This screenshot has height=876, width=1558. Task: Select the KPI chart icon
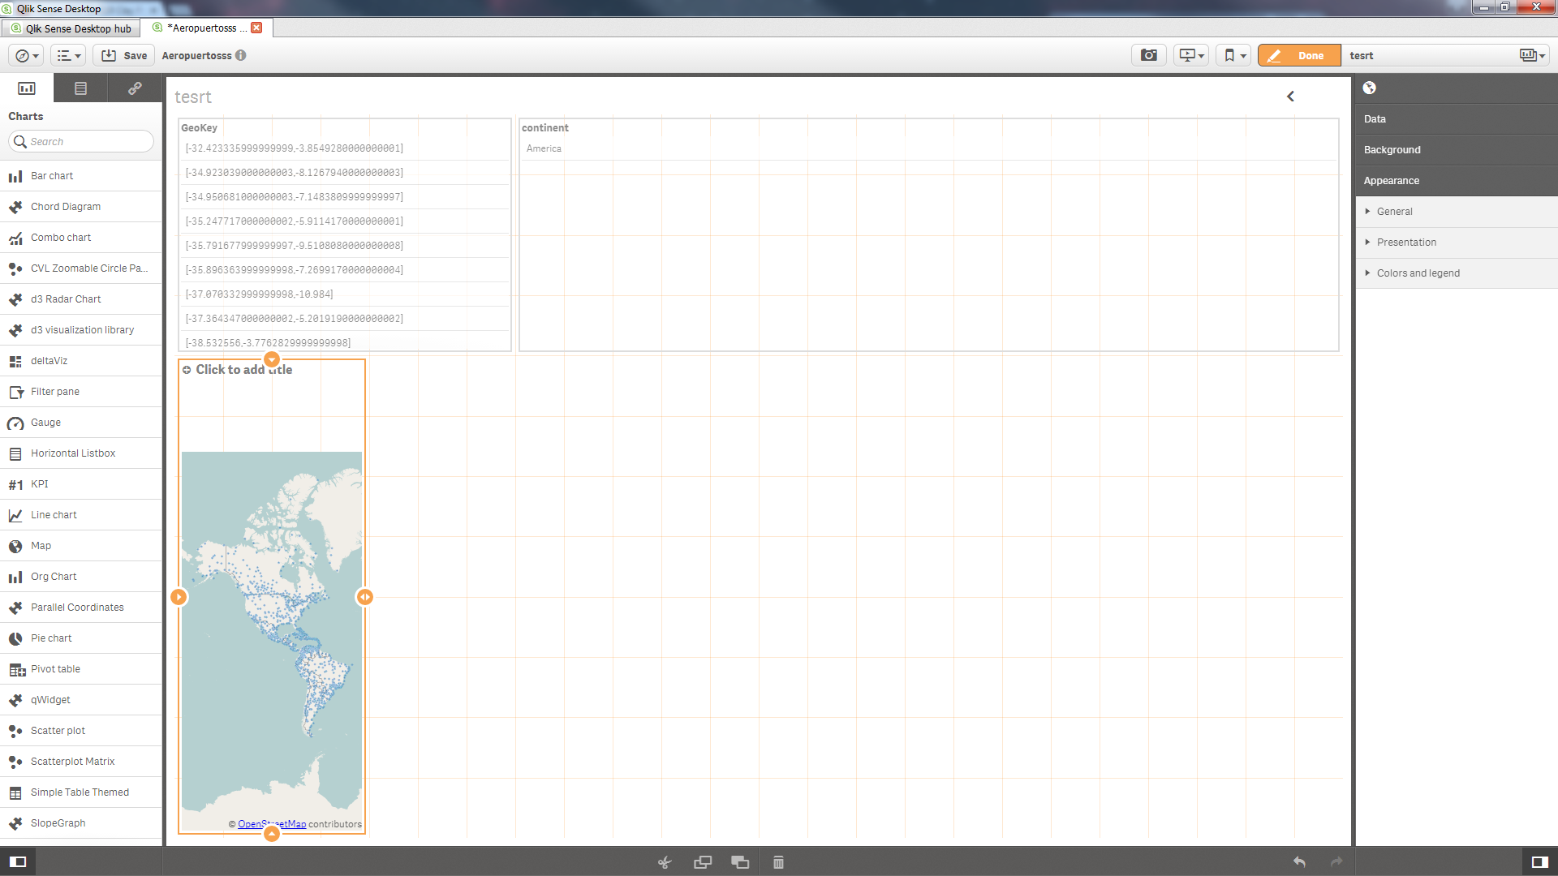16,483
